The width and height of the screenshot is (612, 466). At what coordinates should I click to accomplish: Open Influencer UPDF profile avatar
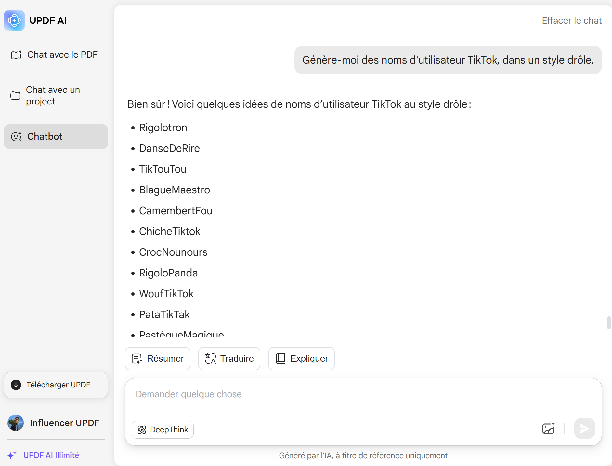pos(16,423)
